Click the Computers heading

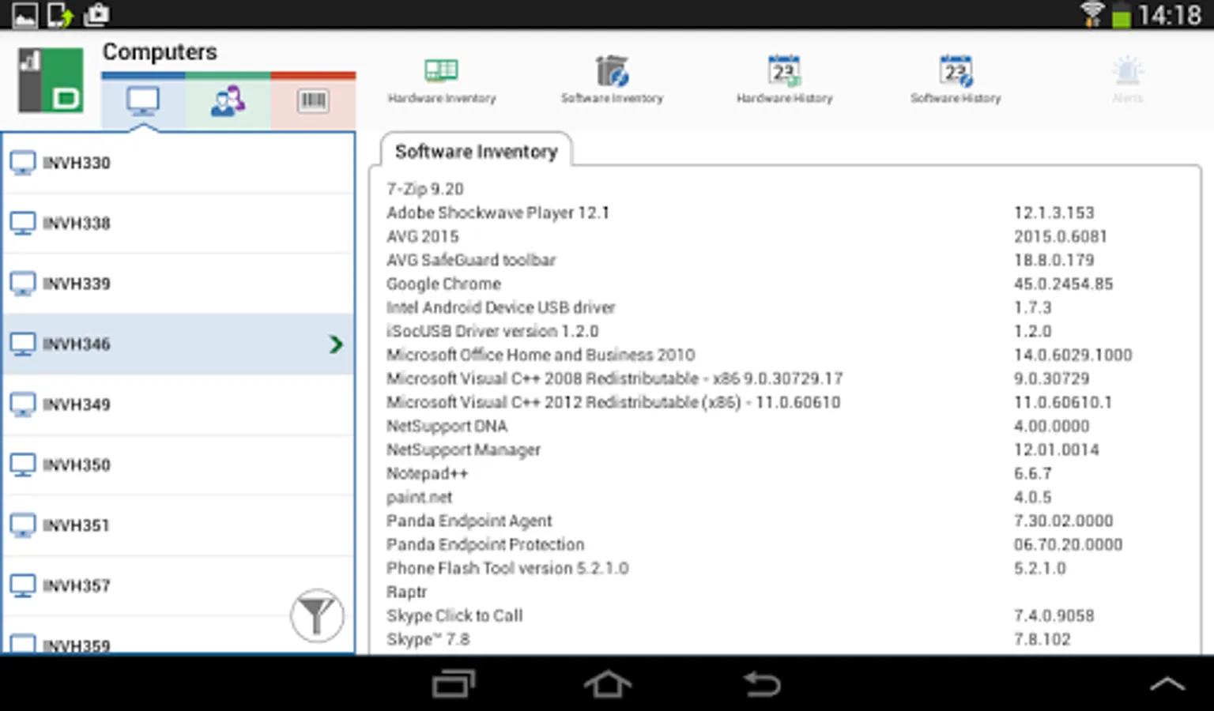[x=160, y=52]
